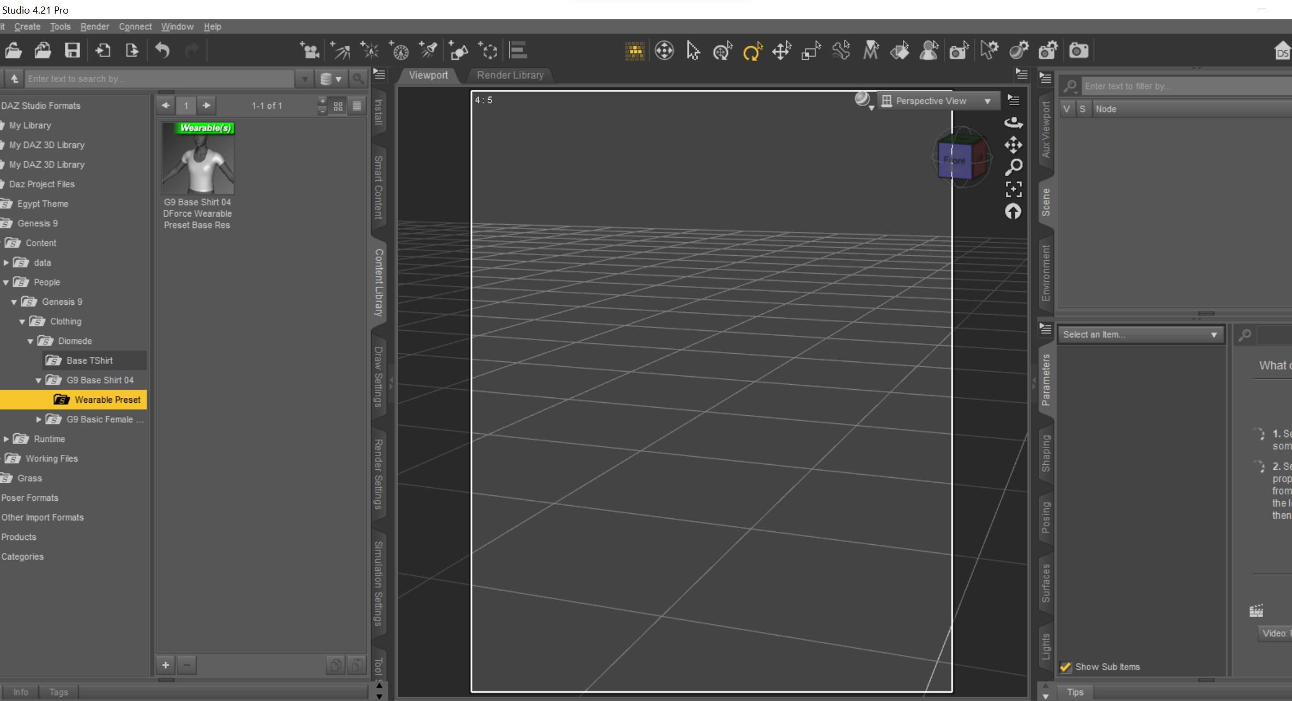
Task: Click the viewport Orbit camera icon
Action: pyautogui.click(x=1013, y=123)
